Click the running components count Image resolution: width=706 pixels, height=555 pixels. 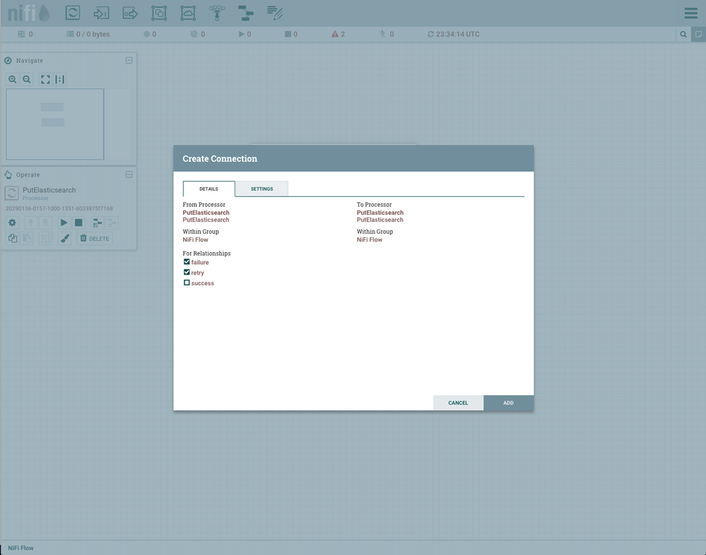point(245,34)
